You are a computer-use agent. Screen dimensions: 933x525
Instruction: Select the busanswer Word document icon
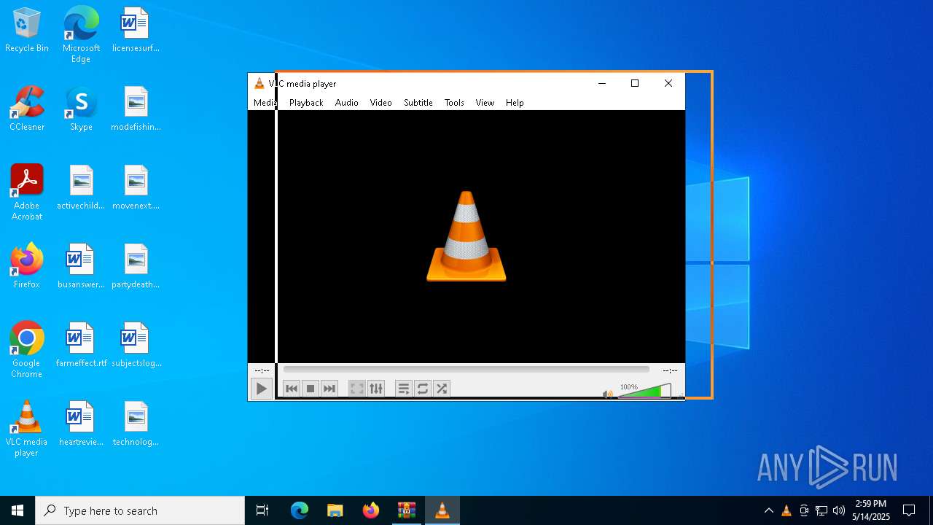pos(81,266)
